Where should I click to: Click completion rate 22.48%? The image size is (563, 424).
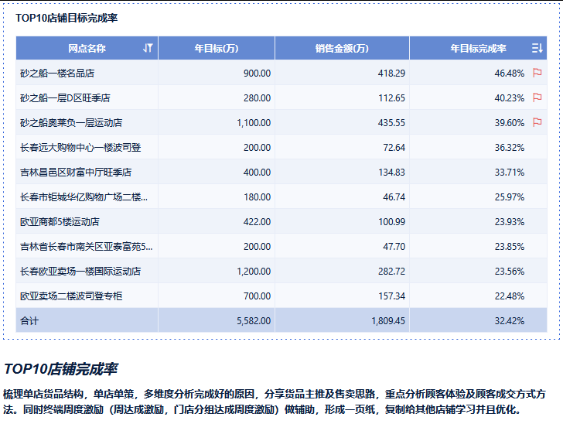(x=510, y=296)
